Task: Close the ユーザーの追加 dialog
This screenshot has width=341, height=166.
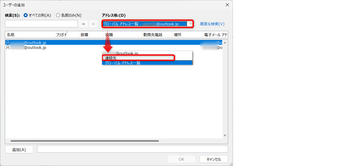Action: pos(227,5)
